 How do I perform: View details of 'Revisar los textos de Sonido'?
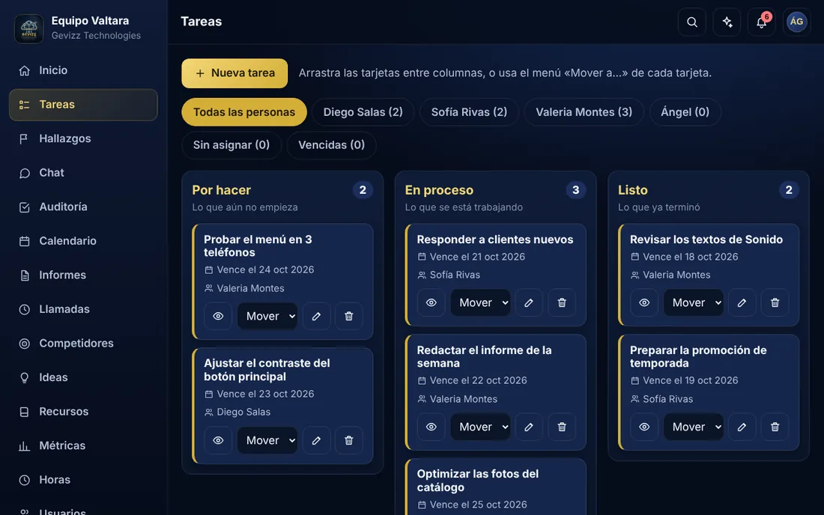coord(644,303)
